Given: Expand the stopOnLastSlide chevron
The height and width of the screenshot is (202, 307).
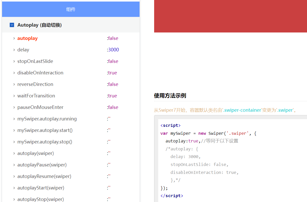Looking at the screenshot, I should coord(14,61).
